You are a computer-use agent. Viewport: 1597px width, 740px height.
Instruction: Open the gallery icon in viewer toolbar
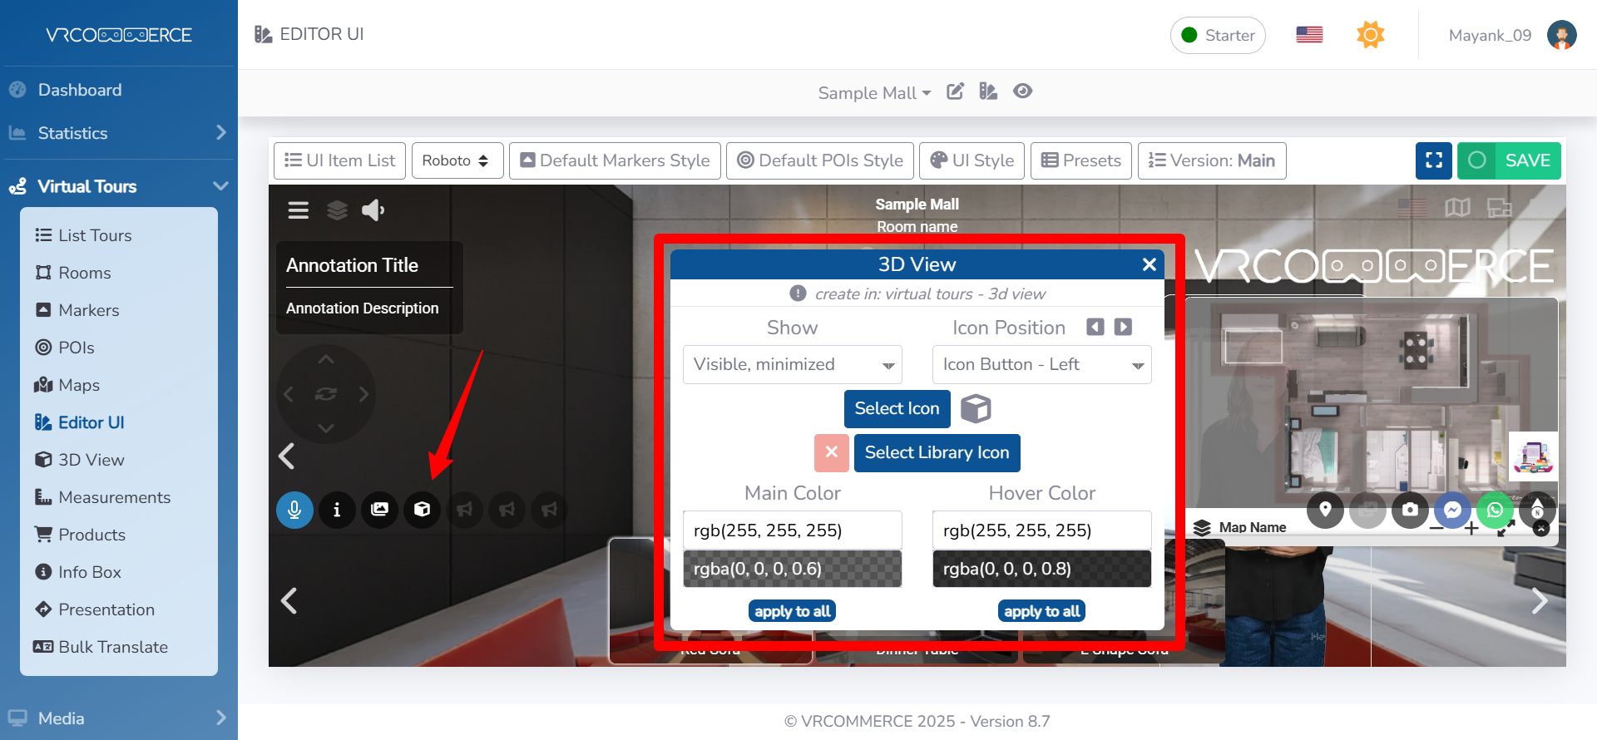click(x=379, y=510)
